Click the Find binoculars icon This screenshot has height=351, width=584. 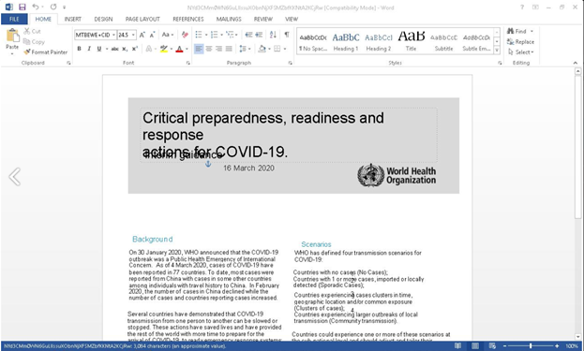[511, 31]
